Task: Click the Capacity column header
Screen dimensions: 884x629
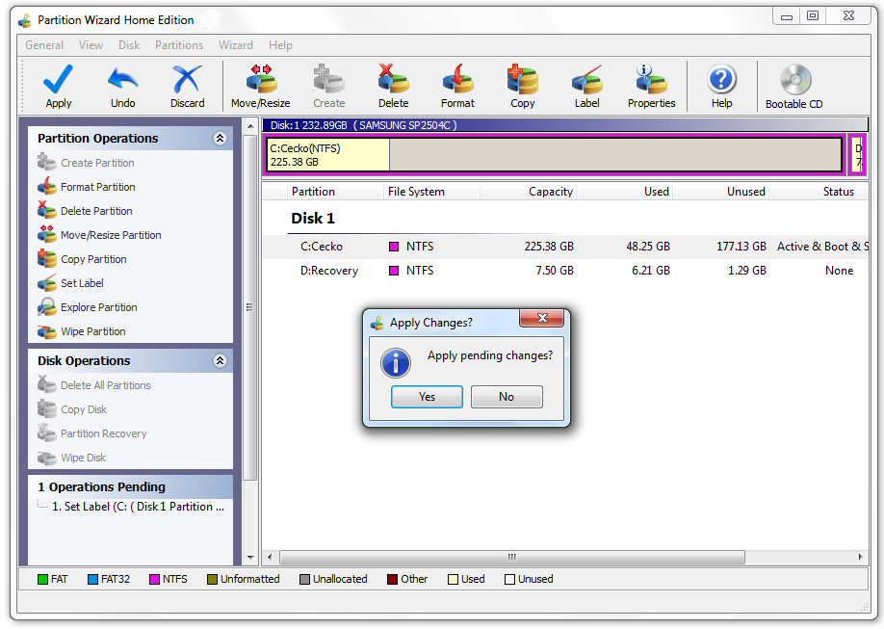Action: [x=528, y=192]
